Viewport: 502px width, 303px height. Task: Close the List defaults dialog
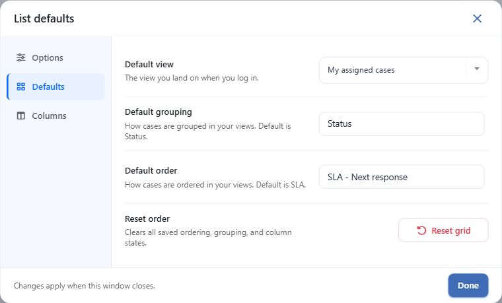pos(477,18)
